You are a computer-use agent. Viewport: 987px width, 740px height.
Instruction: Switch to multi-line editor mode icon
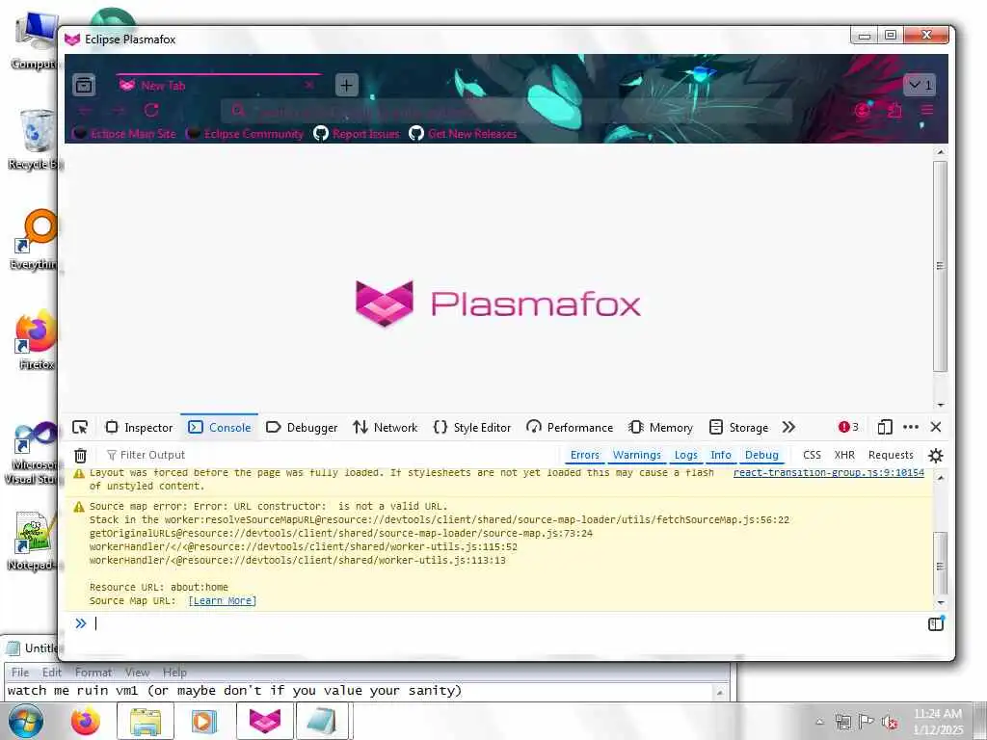pyautogui.click(x=936, y=623)
